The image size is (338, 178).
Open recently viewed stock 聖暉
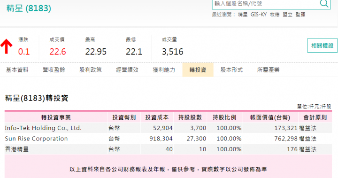(300, 15)
